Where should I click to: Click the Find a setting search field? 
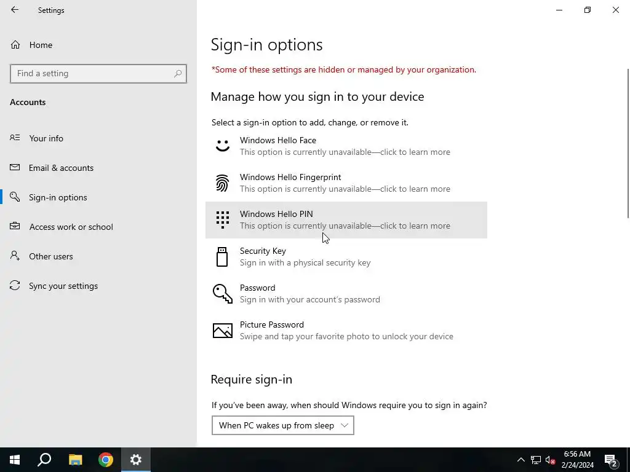98,74
